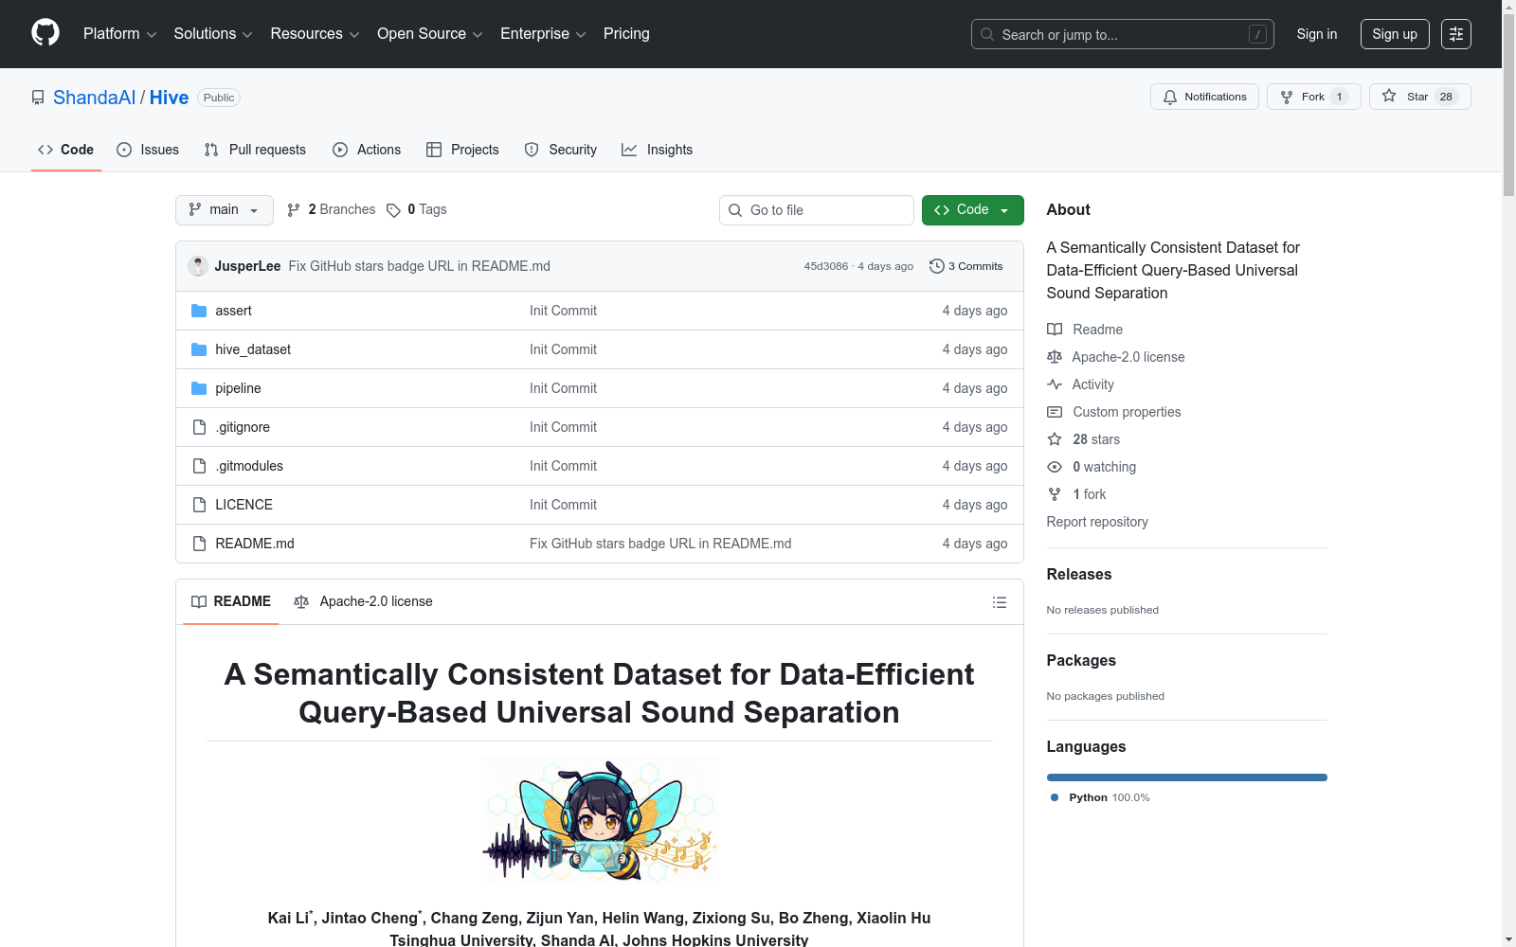Switch to the Actions tab
This screenshot has width=1516, height=947.
coord(367,150)
